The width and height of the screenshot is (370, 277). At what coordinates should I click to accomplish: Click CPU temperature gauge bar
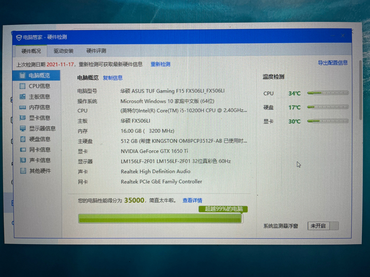328,93
